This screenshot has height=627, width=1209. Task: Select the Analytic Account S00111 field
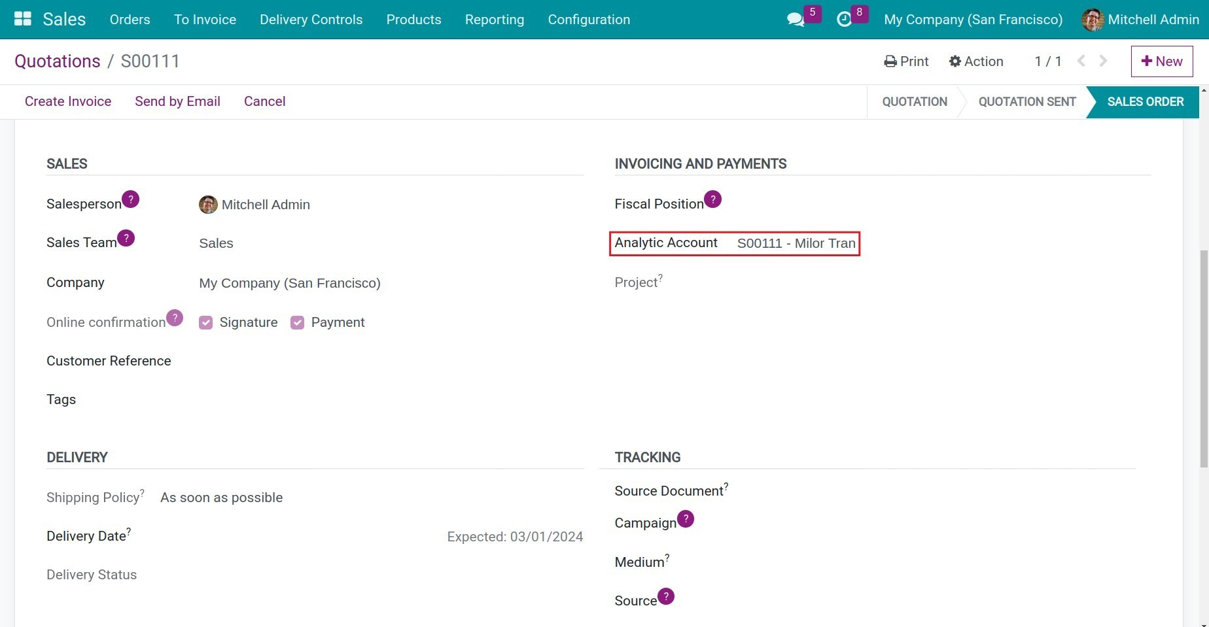tap(796, 243)
